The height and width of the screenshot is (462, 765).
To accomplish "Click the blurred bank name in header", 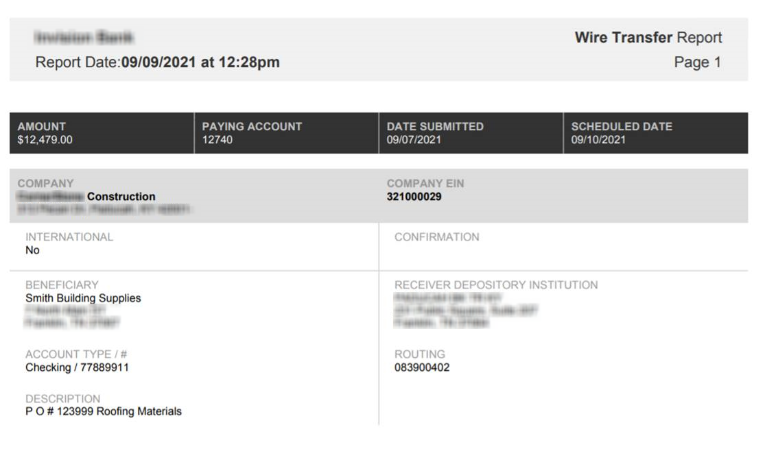I will coord(84,37).
